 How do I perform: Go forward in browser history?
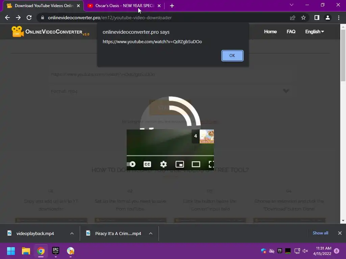click(x=18, y=18)
